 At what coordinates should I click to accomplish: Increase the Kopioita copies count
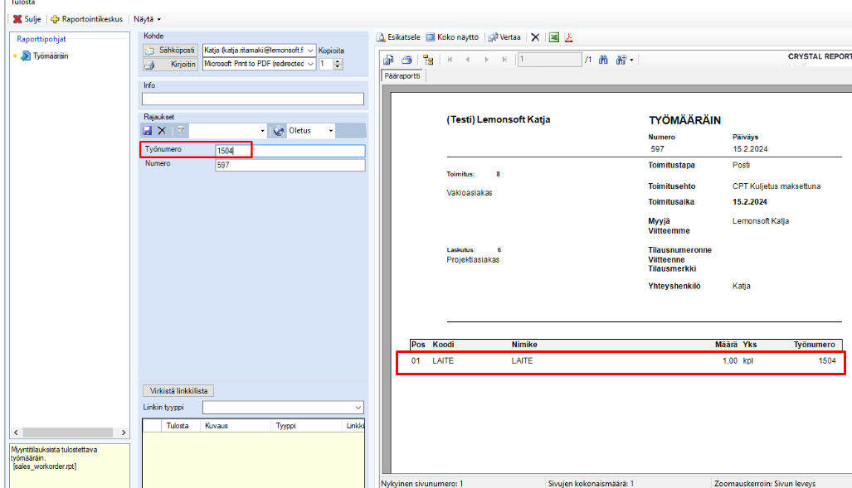click(338, 60)
